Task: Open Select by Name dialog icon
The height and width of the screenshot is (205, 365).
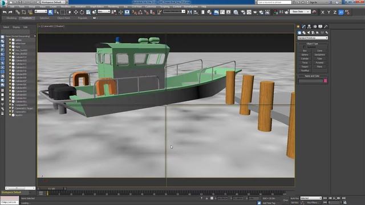Action: pyautogui.click(x=56, y=12)
